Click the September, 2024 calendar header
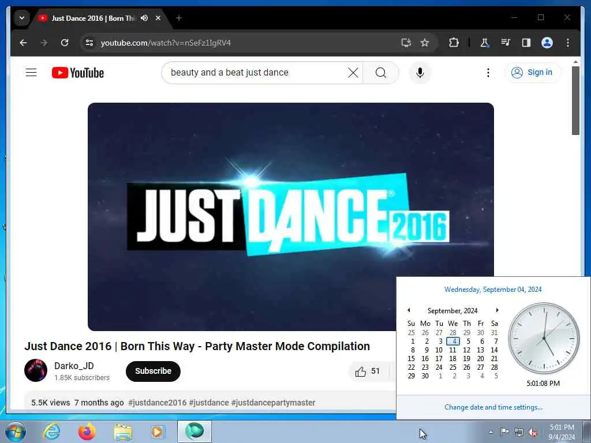The height and width of the screenshot is (443, 591). click(x=452, y=310)
